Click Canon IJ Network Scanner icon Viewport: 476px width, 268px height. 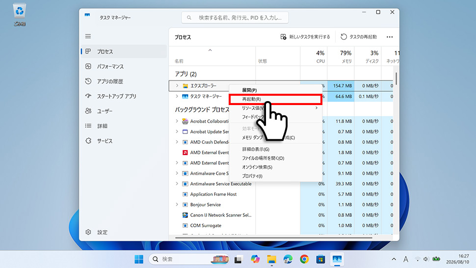tap(185, 215)
